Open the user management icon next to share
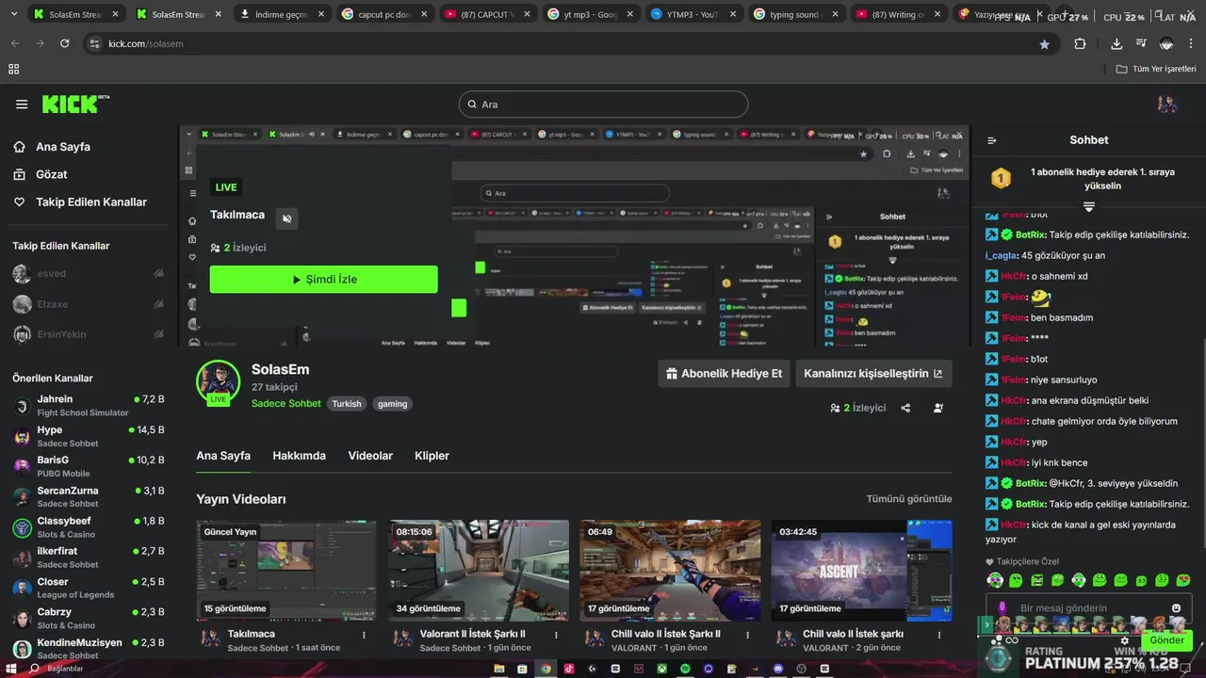Screen dimensions: 1206x678 pos(938,408)
